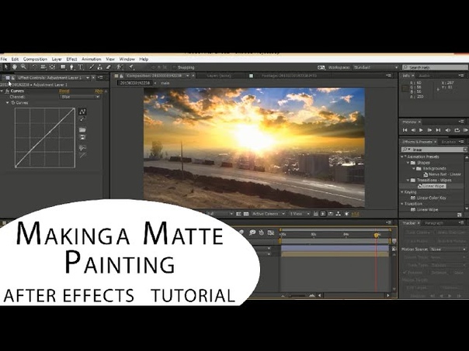Choose the Curves bezier point tool
Viewport: 469px width, 351px height.
pyautogui.click(x=82, y=112)
